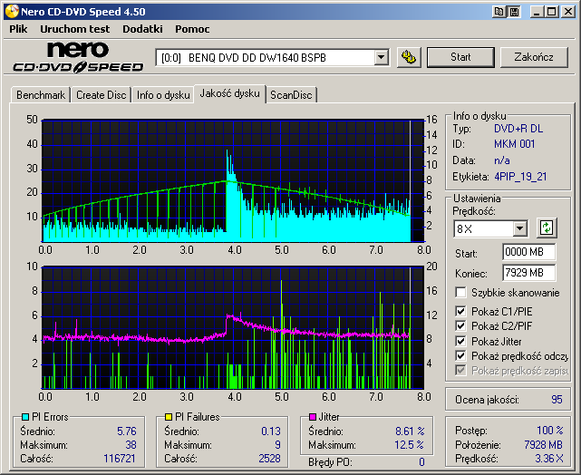Click the PI Errors Całość value 116721
581x475 pixels.
tap(120, 459)
